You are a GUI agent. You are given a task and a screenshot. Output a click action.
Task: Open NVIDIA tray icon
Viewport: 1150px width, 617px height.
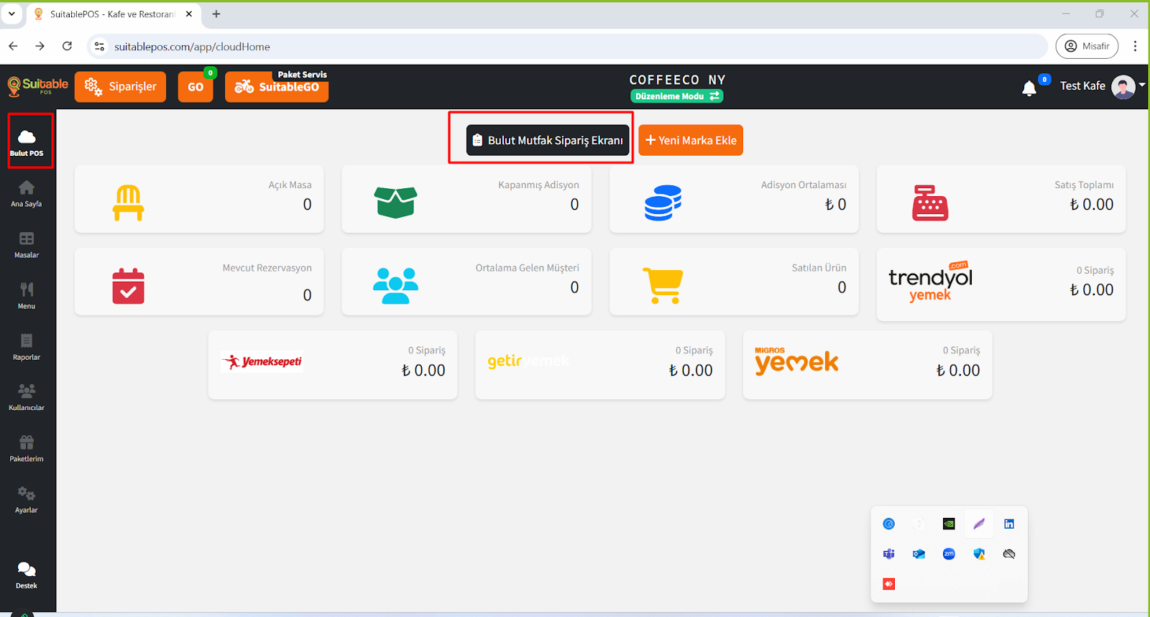tap(949, 524)
